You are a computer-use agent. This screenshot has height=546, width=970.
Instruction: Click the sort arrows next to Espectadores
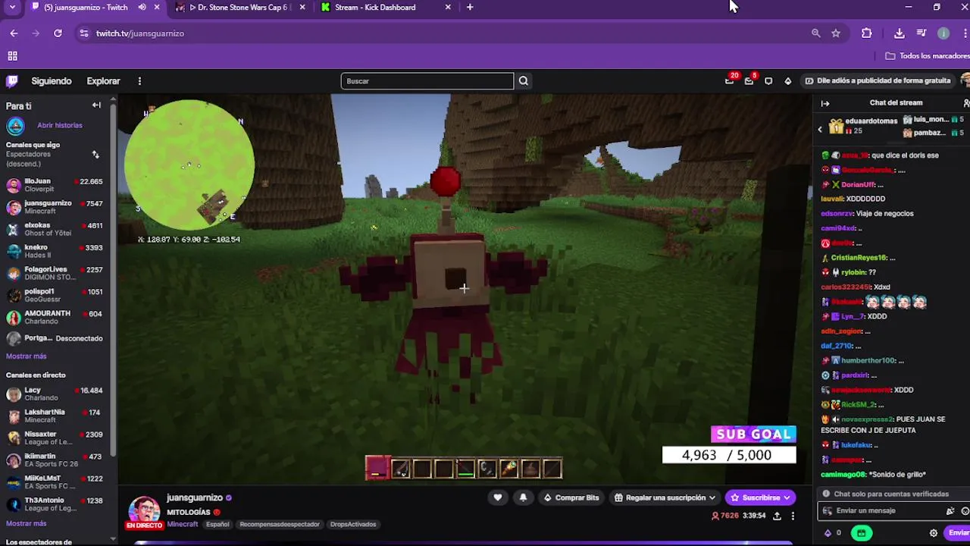coord(95,155)
